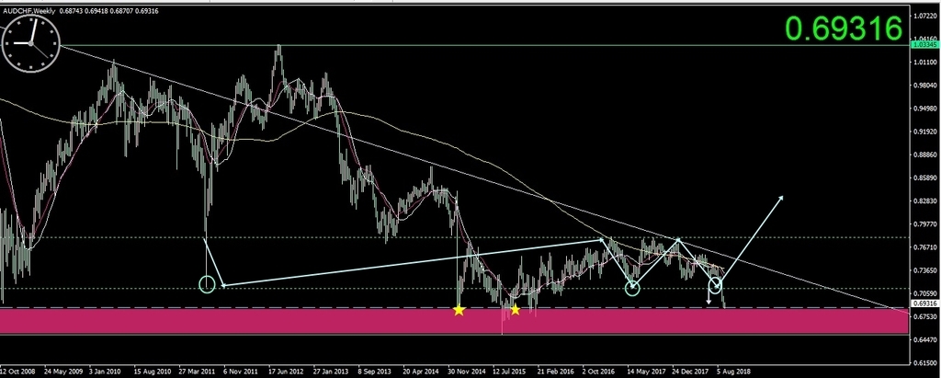The image size is (941, 378).
Task: Click the 5 Aug 2018 date label
Action: click(733, 372)
